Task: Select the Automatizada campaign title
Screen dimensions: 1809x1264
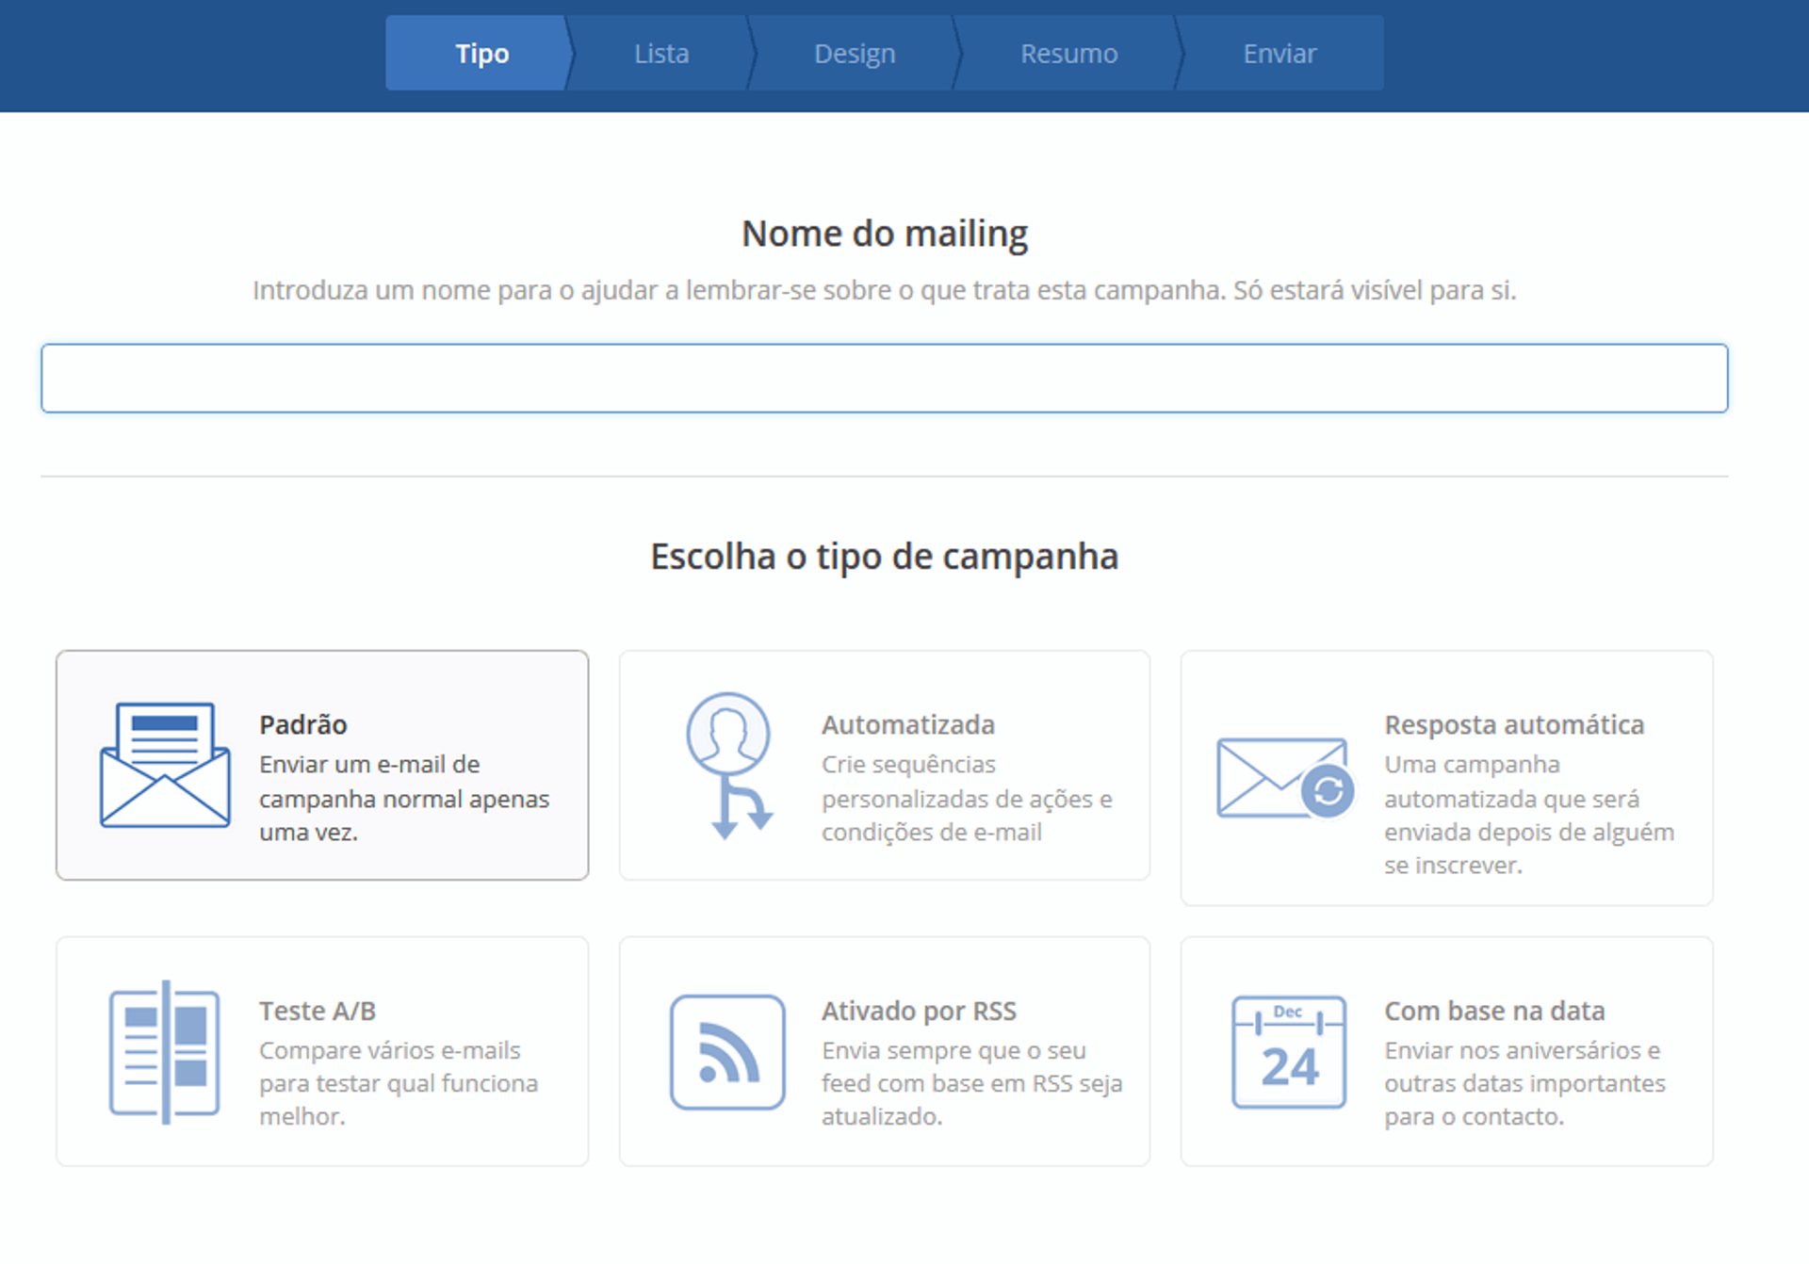Action: tap(908, 724)
